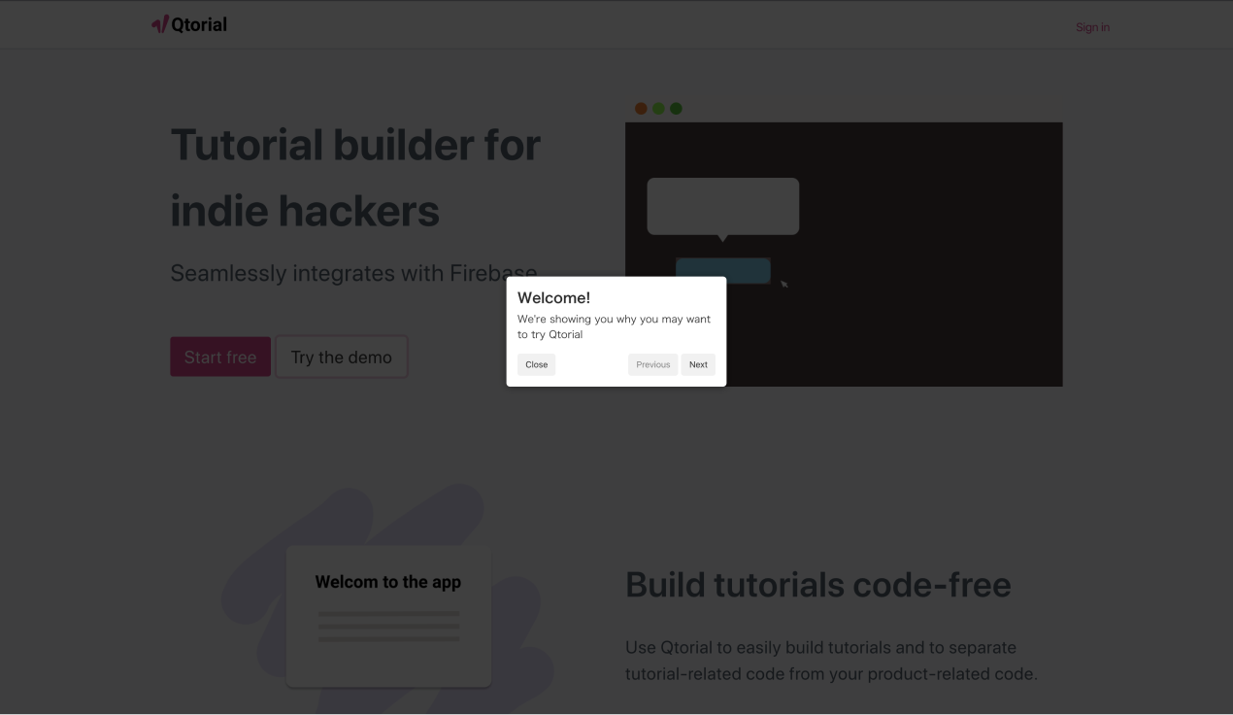Screen dimensions: 1233x715
Task: Click the Try the demo button
Action: [x=342, y=357]
